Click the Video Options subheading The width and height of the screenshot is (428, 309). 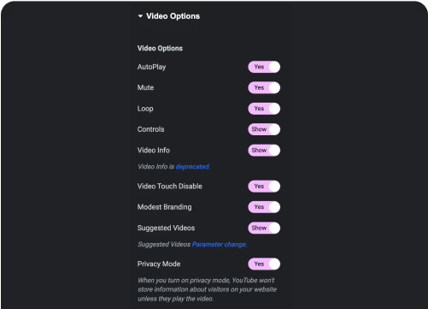[x=160, y=48]
